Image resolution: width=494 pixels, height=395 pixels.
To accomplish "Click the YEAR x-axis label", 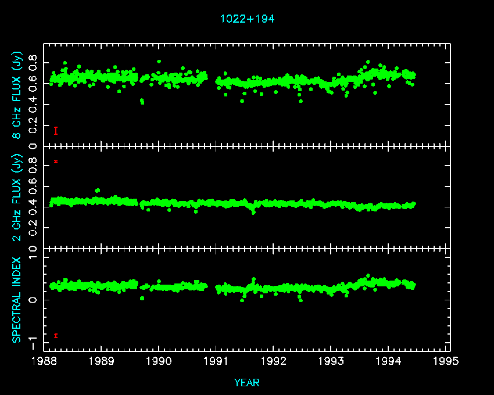I will (x=247, y=382).
